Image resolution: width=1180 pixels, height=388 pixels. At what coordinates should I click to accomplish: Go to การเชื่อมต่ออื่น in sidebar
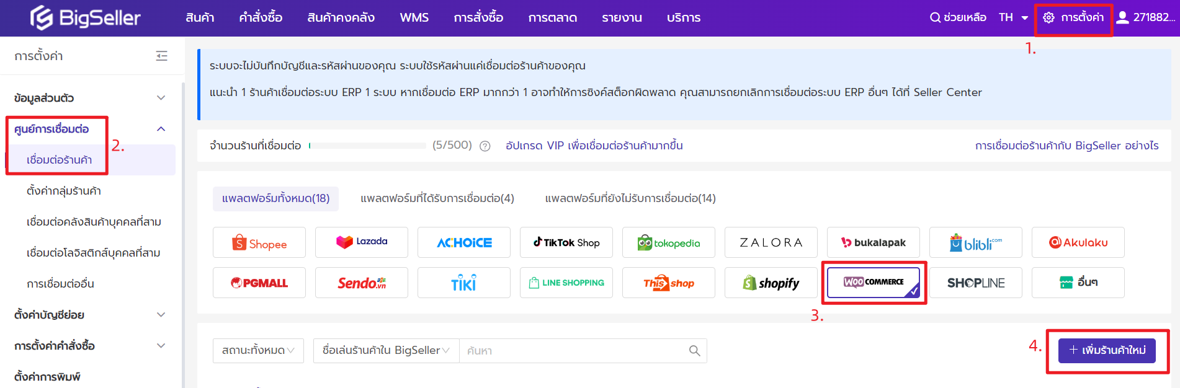(x=60, y=284)
